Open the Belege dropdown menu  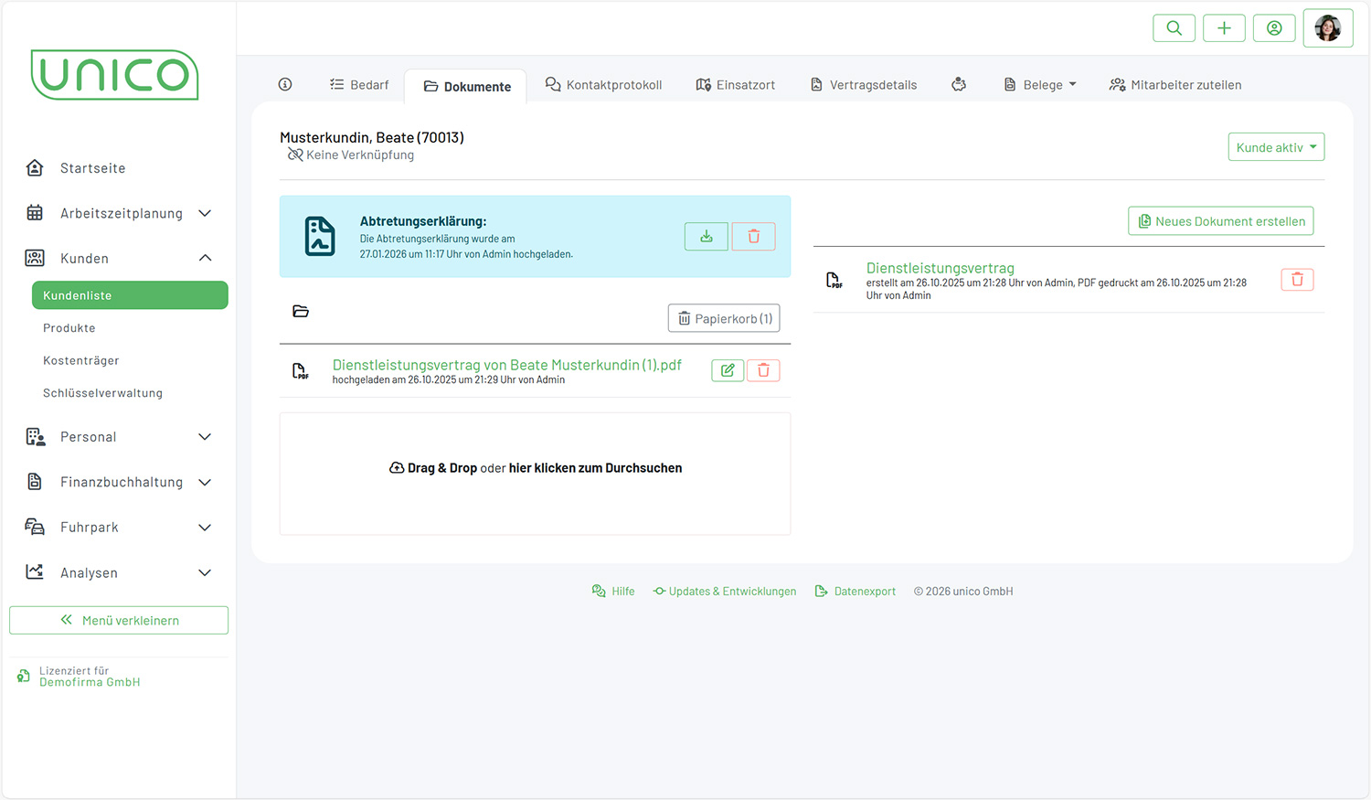tap(1040, 85)
